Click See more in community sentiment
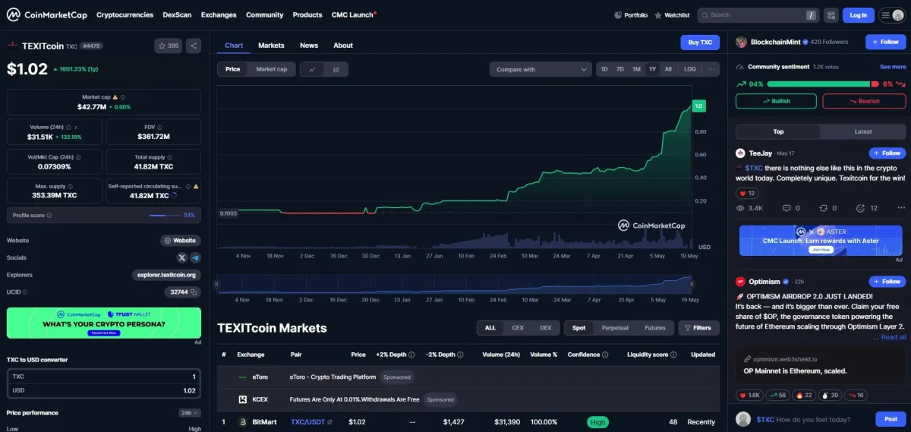The height and width of the screenshot is (432, 911). click(x=893, y=67)
